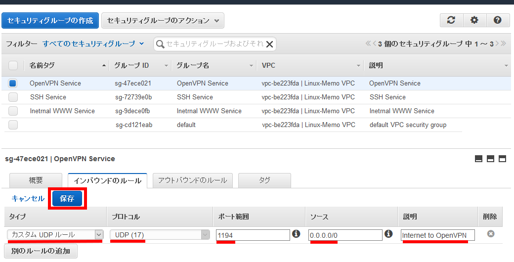Click the refresh icon button
Image resolution: width=514 pixels, height=262 pixels.
coord(451,20)
